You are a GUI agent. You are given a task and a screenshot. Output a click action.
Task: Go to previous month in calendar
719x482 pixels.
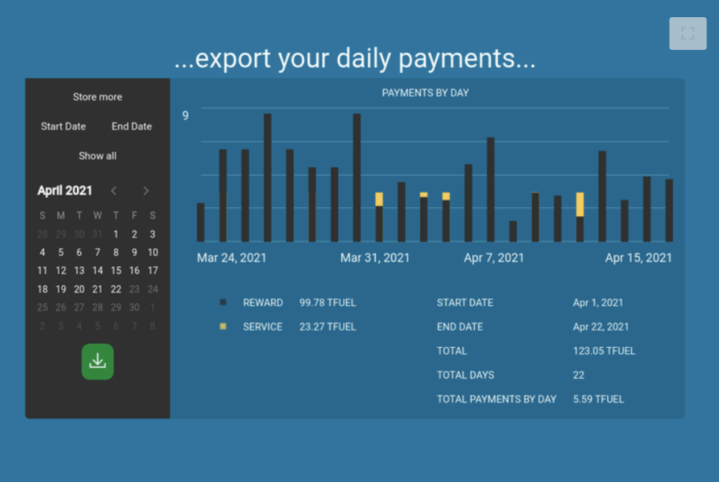(113, 191)
